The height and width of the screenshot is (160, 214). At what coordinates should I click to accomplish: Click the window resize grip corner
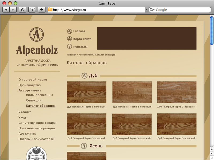(212, 158)
